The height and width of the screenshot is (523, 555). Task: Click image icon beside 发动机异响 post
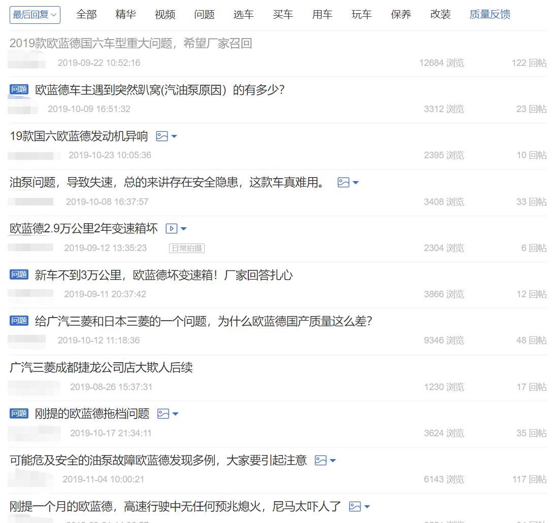(x=162, y=136)
